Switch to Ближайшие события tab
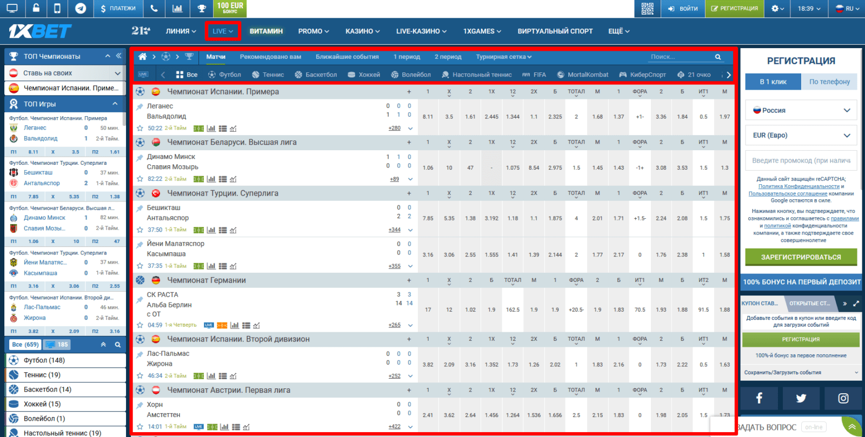The height and width of the screenshot is (437, 865). point(347,57)
